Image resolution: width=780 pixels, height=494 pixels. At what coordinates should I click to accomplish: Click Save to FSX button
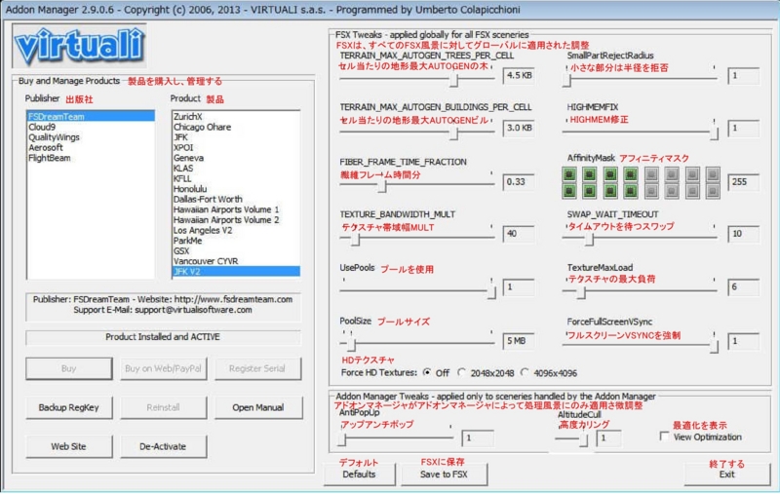[x=444, y=475]
